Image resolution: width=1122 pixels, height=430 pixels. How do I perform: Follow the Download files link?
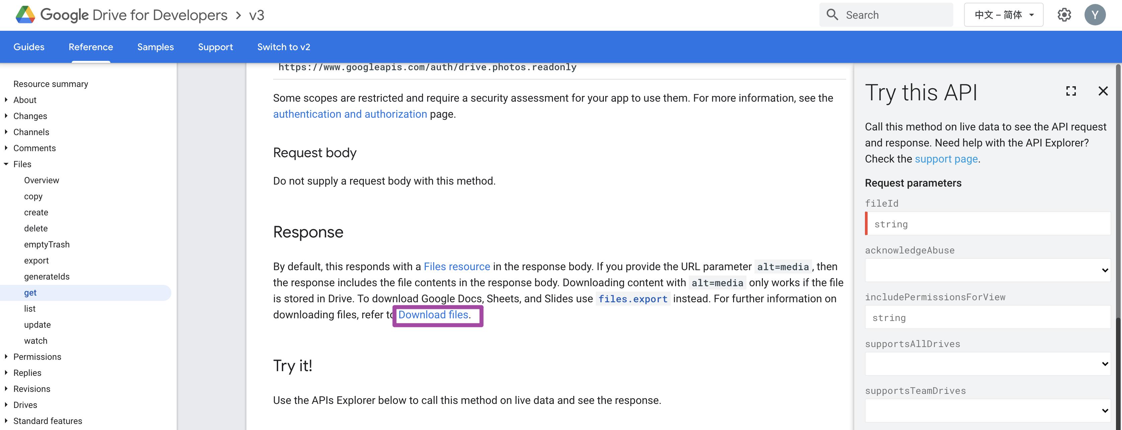(x=433, y=315)
